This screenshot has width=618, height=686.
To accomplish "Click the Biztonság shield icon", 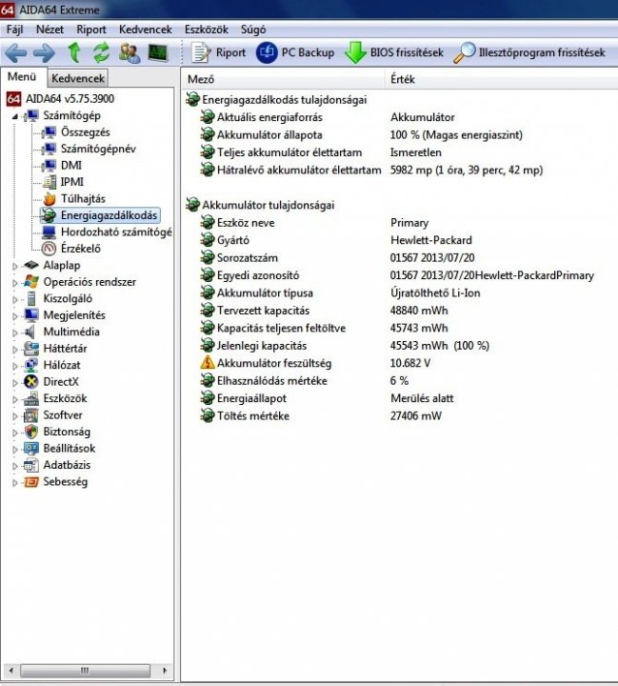I will click(x=31, y=432).
